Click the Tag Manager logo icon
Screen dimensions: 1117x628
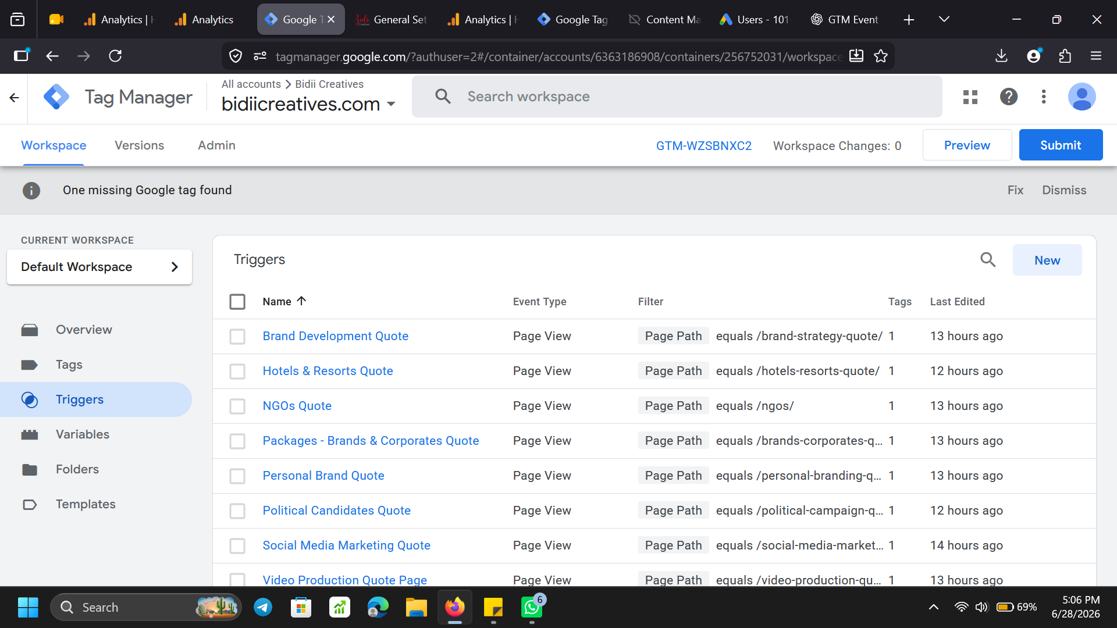click(56, 97)
